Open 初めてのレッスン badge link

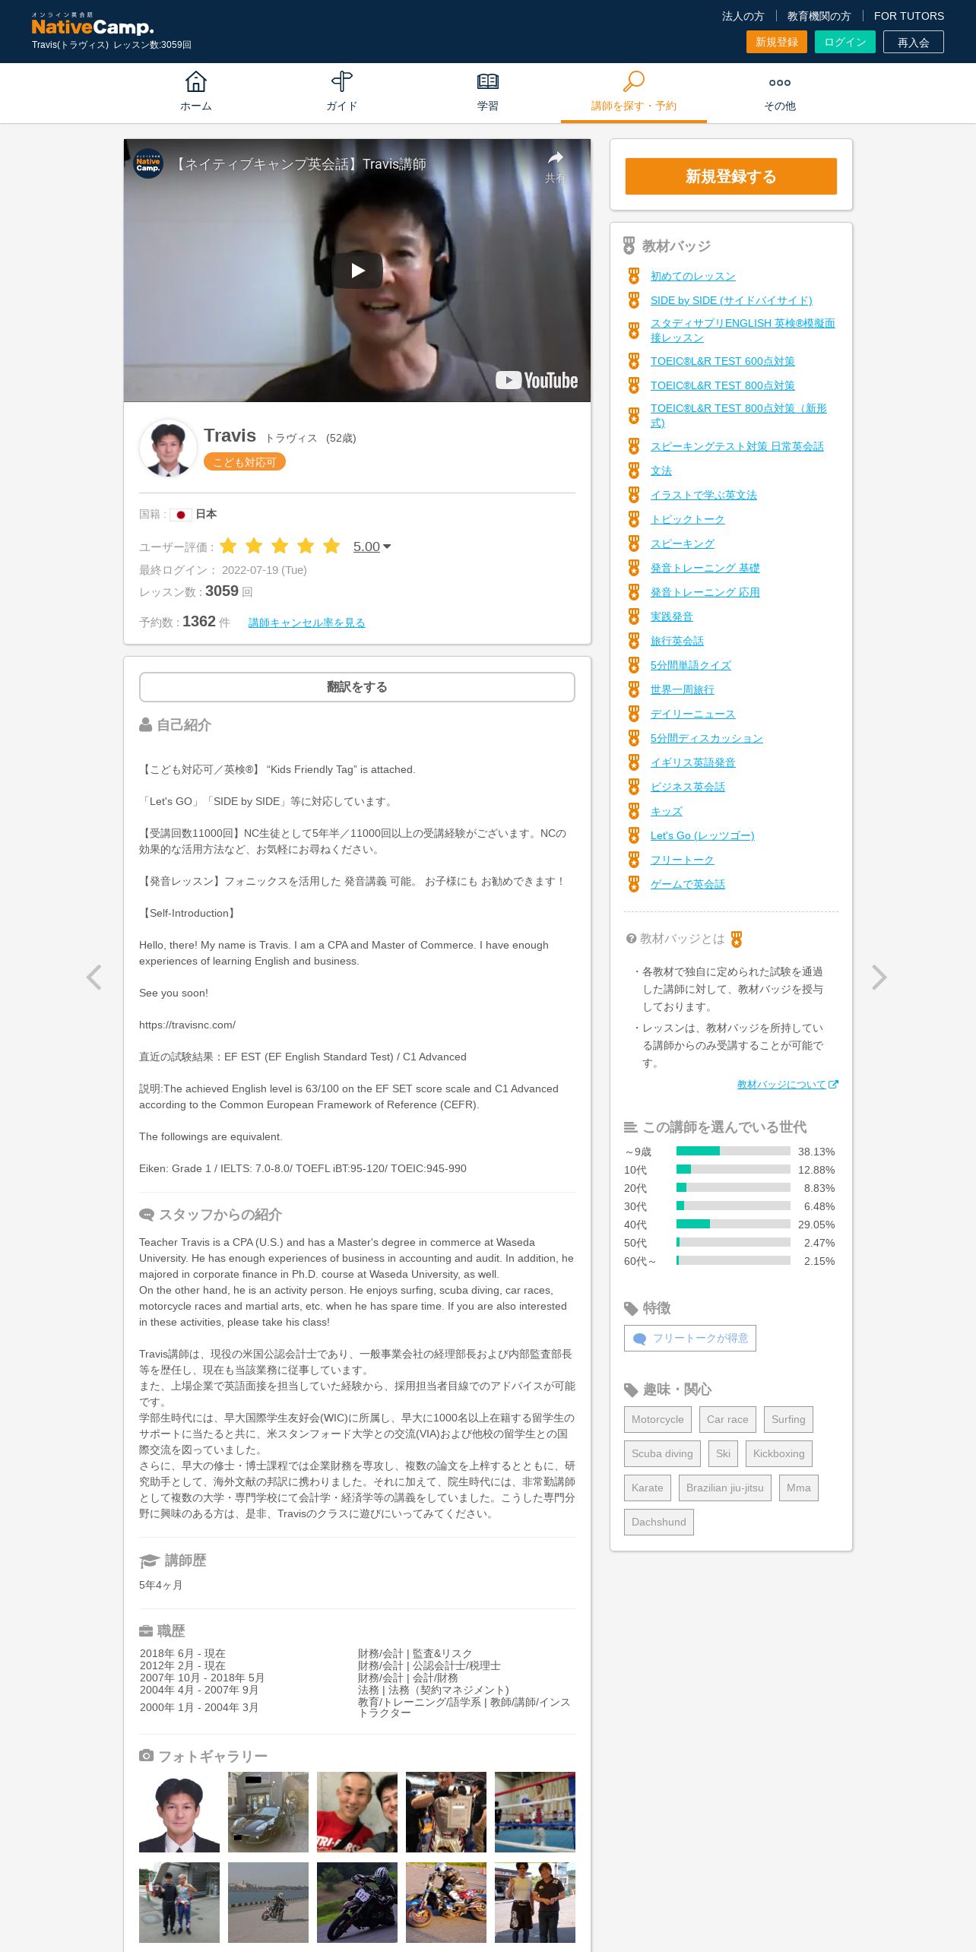pyautogui.click(x=693, y=276)
